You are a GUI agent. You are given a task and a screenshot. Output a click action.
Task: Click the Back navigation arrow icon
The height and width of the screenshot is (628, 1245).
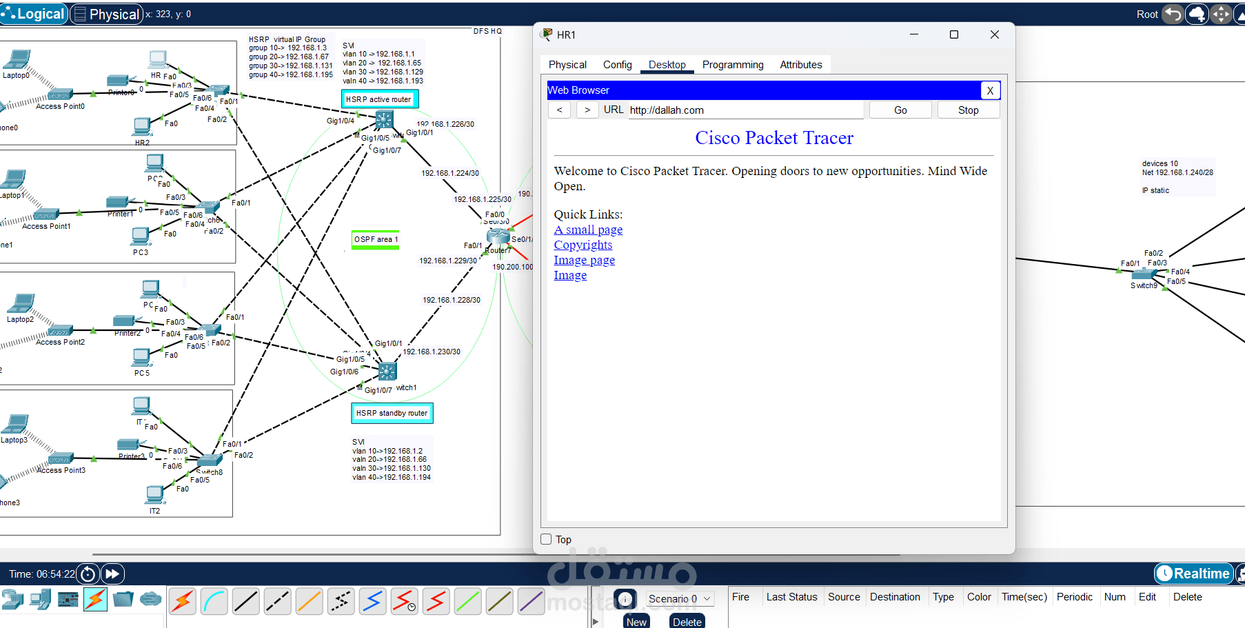1173,14
